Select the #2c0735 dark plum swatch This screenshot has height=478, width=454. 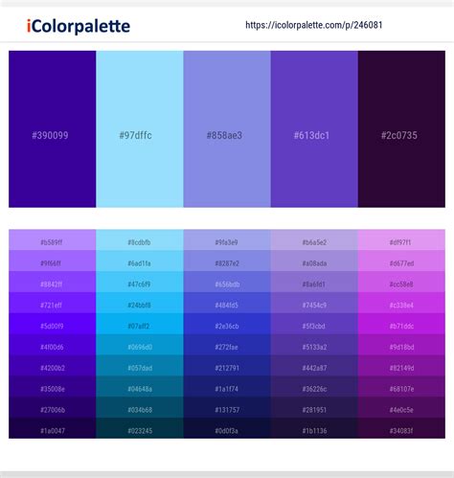[x=401, y=129]
